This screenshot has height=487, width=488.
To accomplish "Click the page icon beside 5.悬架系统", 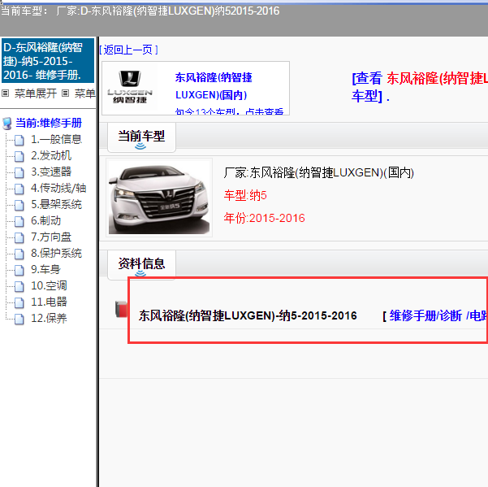I will (19, 205).
